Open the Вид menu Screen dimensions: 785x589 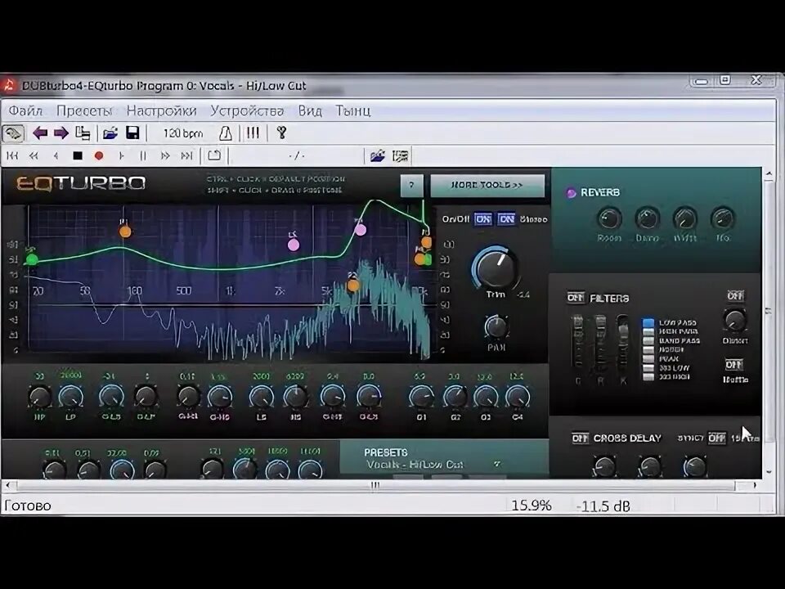(x=310, y=110)
